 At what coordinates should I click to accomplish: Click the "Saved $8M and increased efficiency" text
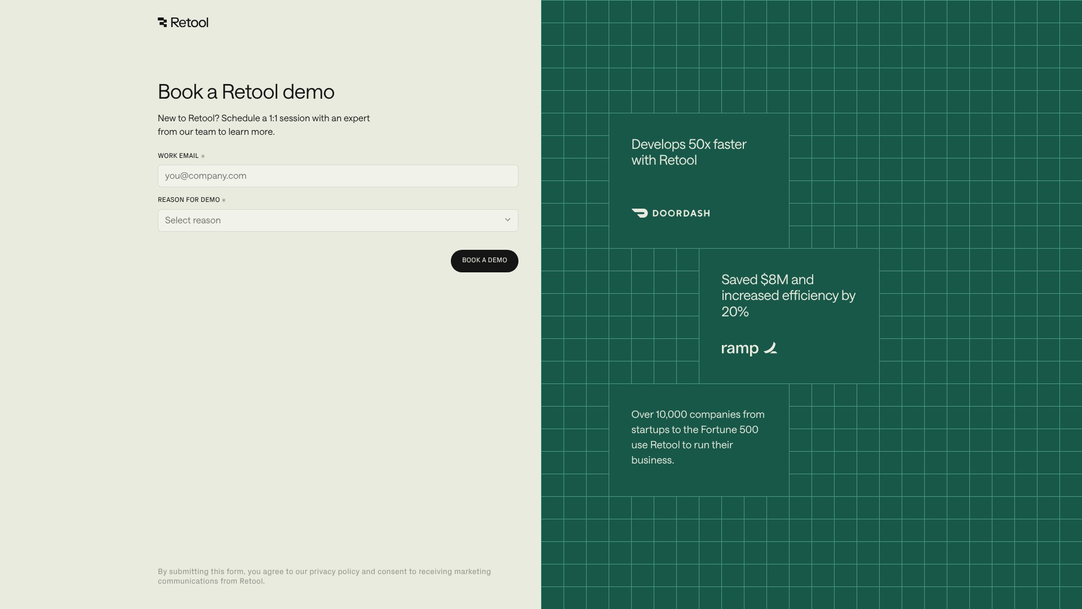(x=788, y=295)
